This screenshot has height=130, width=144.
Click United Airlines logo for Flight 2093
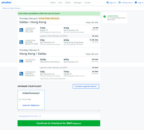[x=21, y=30]
